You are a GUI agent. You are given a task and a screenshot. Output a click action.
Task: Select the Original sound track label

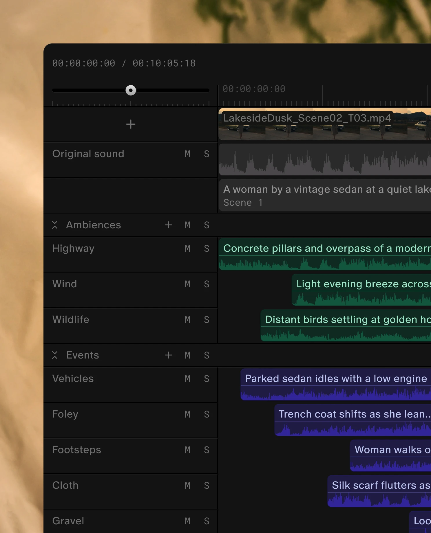point(88,154)
